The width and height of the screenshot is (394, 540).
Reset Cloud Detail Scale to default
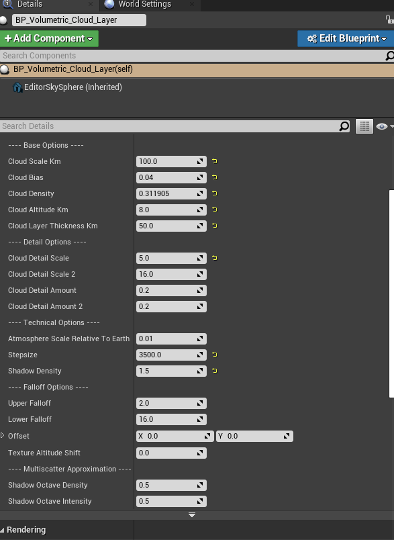tap(215, 258)
